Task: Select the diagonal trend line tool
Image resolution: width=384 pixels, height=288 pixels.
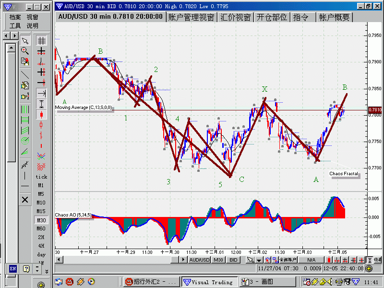Action: coord(25,74)
